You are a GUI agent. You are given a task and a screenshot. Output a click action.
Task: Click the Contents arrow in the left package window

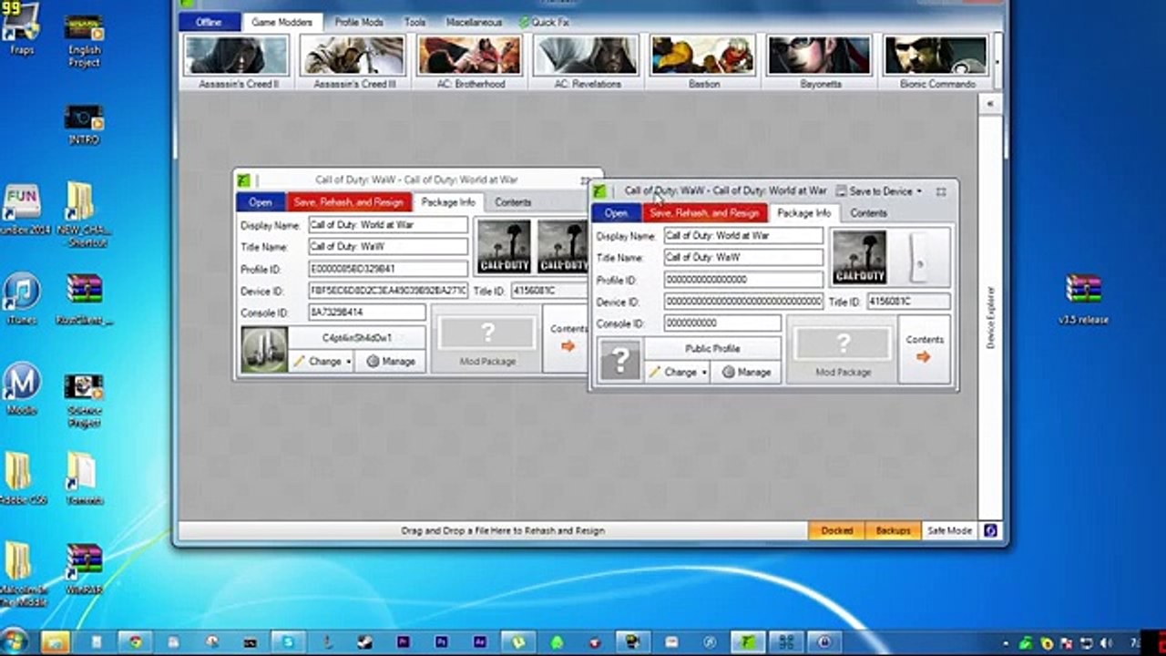568,339
